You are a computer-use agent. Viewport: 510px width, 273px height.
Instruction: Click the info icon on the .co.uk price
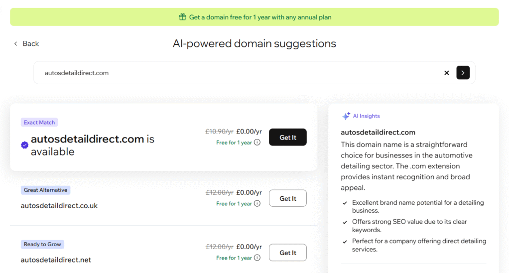coord(257,203)
